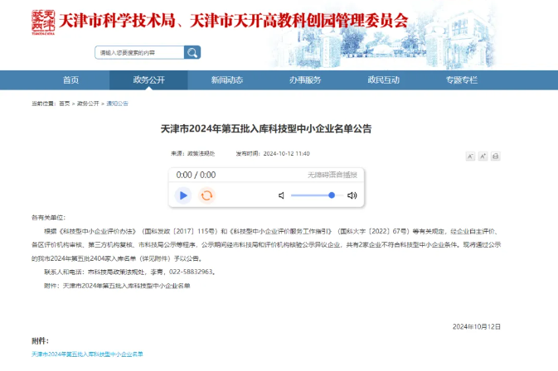Screen dimensions: 558x371
Task: Click 首页 in the breadcrumb
Action: point(65,104)
